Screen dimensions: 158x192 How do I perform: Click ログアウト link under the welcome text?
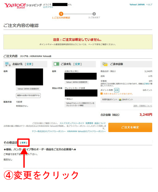click(48, 7)
